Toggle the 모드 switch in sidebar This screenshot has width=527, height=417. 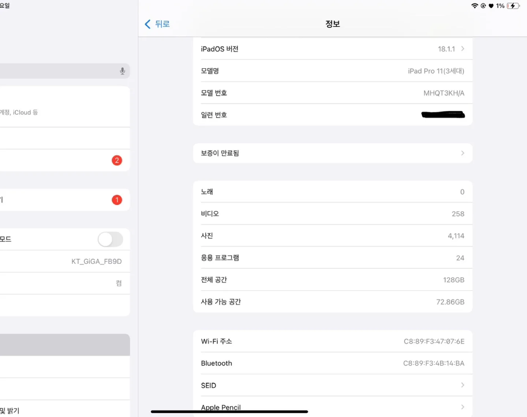[x=110, y=239]
